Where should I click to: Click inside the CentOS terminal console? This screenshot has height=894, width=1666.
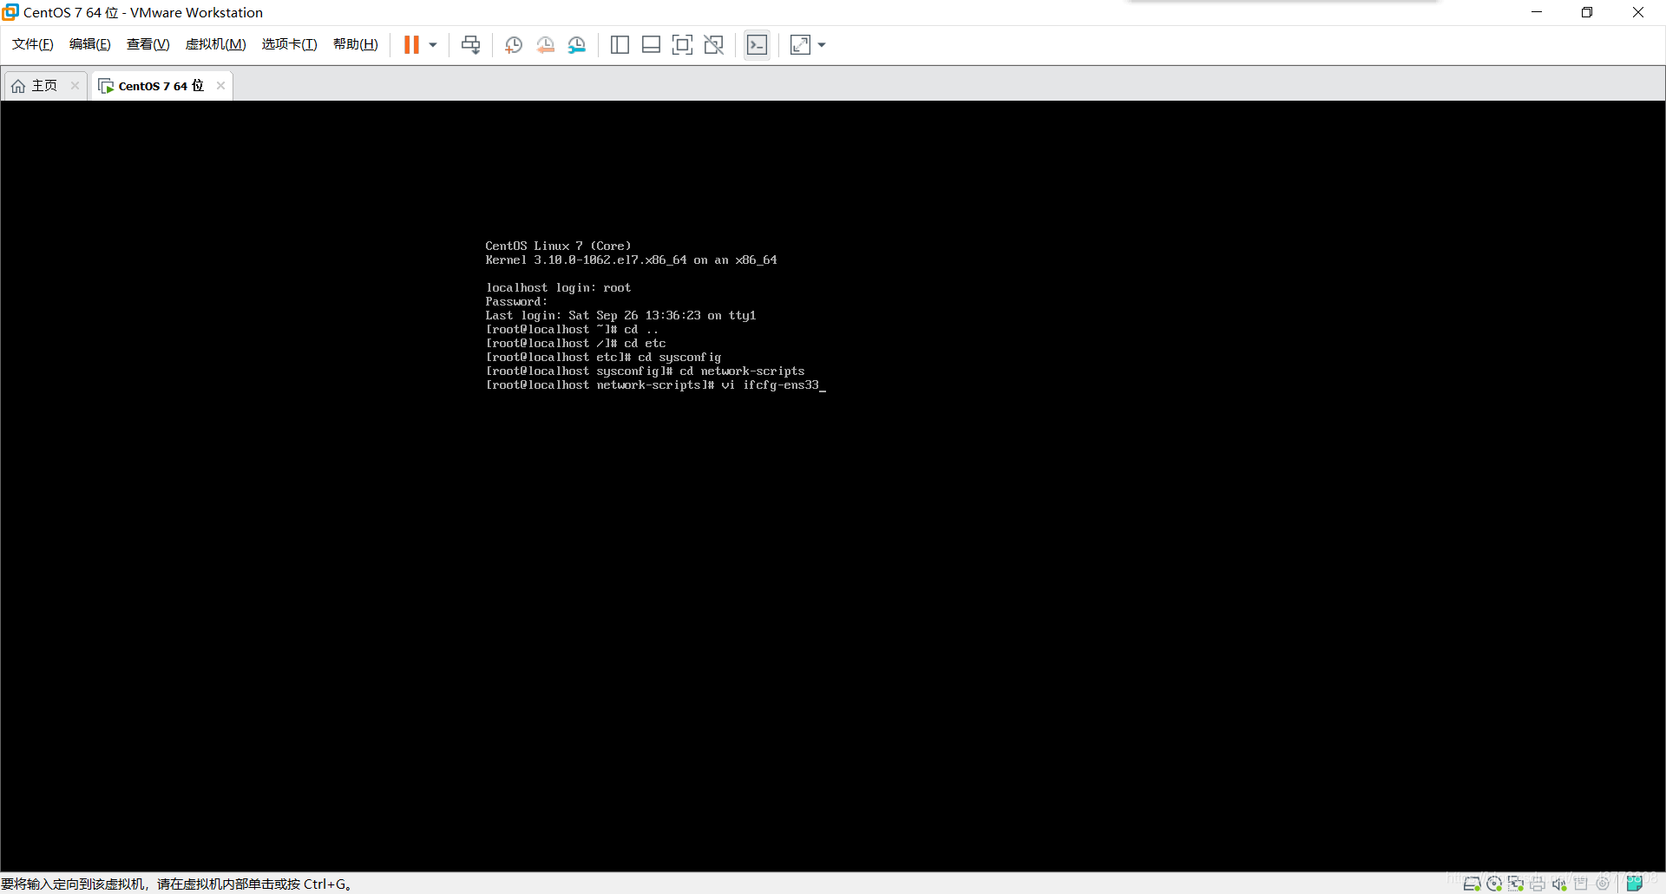coord(833,486)
